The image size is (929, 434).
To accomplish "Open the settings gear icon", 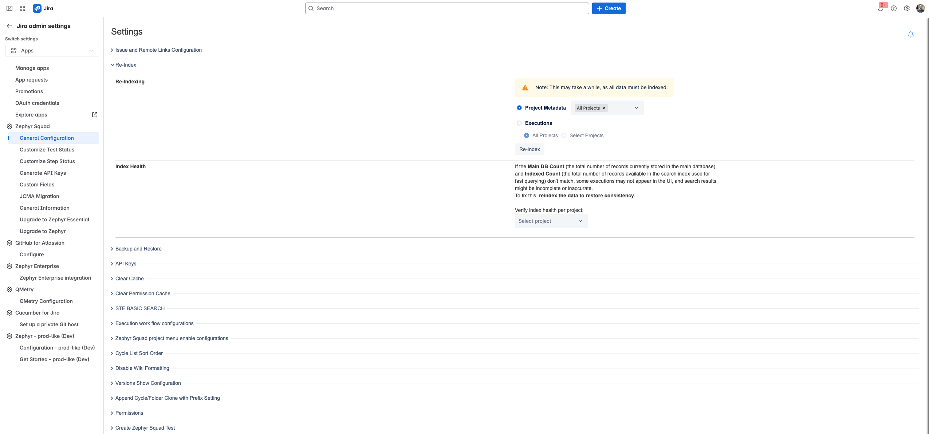I will pos(906,8).
